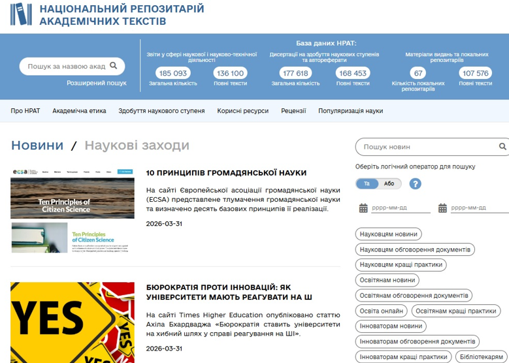The width and height of the screenshot is (509, 363).
Task: Focus the 'Пошук за назвою акад' search field
Action: 66,66
